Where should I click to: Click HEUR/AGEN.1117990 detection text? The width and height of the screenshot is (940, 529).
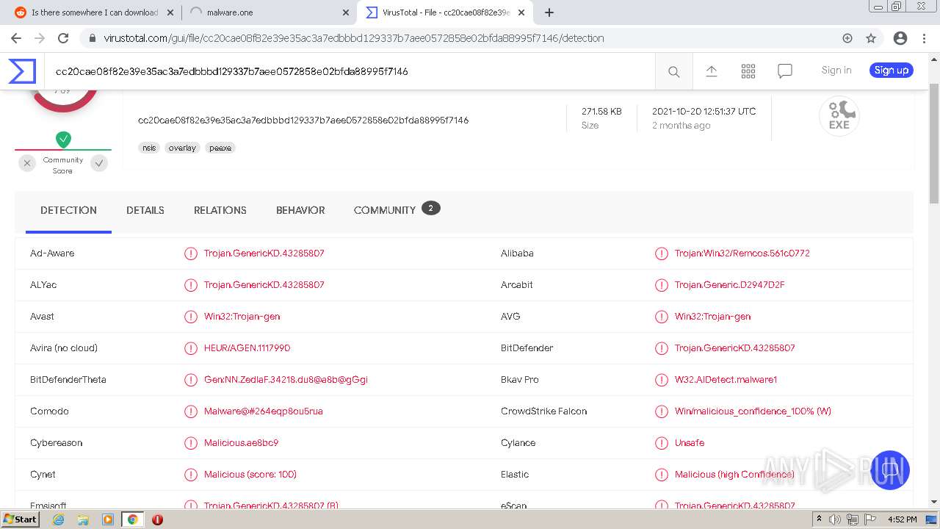[x=247, y=348]
